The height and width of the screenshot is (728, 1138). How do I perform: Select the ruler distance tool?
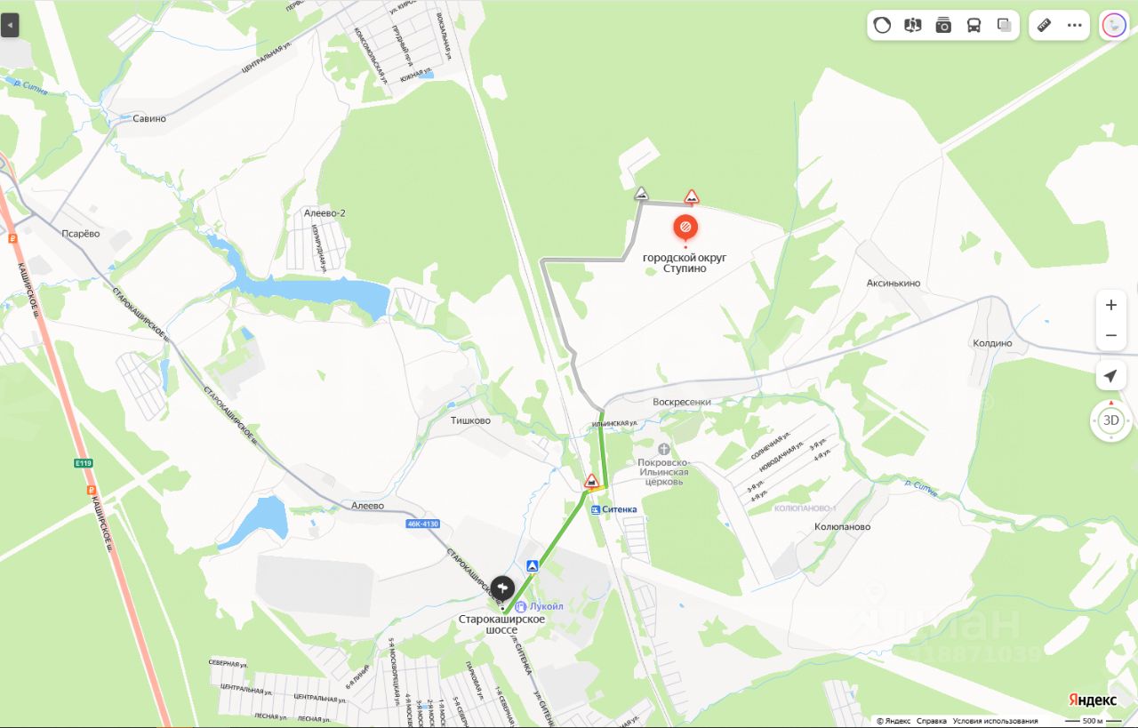1045,25
